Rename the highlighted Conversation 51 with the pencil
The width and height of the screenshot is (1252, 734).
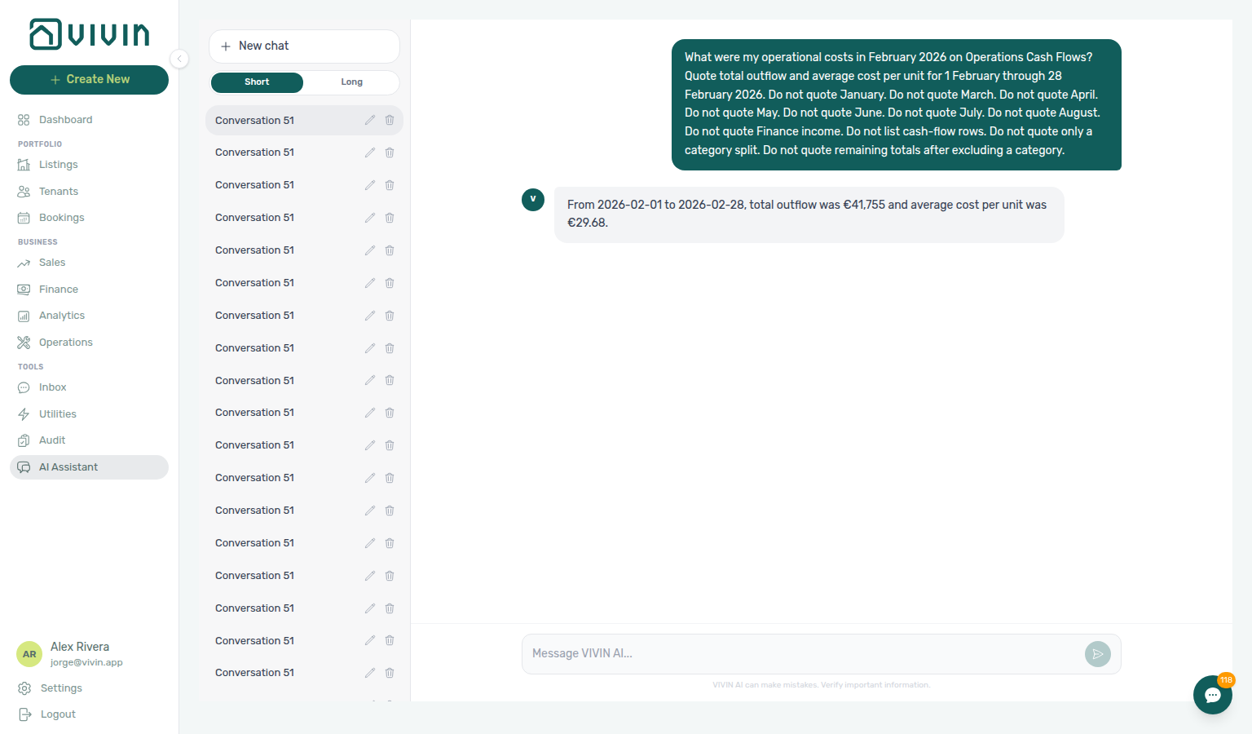tap(370, 120)
